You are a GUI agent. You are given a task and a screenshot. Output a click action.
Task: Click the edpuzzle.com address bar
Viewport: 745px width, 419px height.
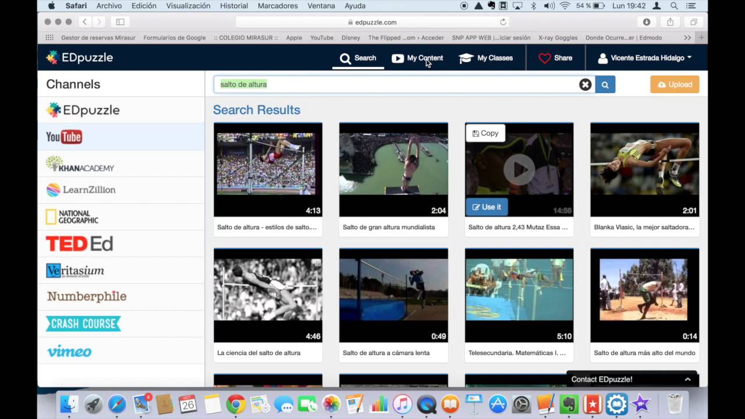tap(372, 22)
